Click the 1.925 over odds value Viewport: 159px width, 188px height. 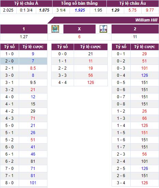tap(80, 10)
